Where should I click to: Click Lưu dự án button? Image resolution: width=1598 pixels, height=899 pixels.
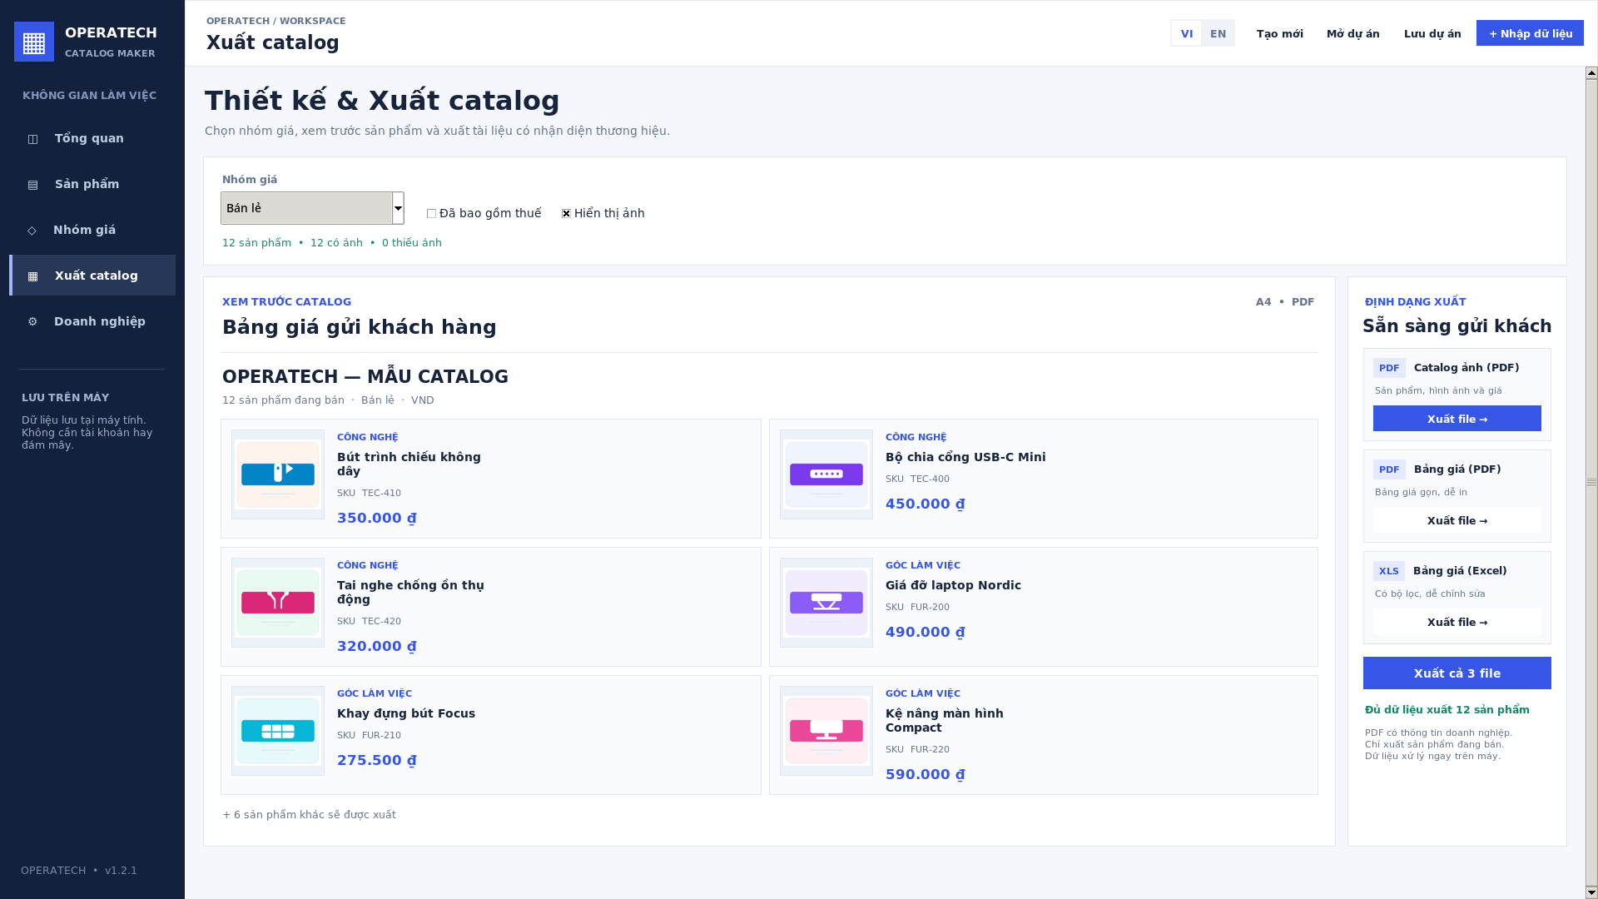point(1432,33)
